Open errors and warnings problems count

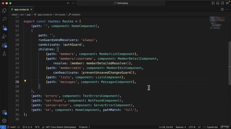[x=27, y=127]
